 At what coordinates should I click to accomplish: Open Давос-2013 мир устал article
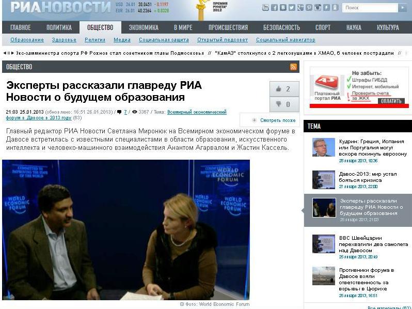coord(368,177)
